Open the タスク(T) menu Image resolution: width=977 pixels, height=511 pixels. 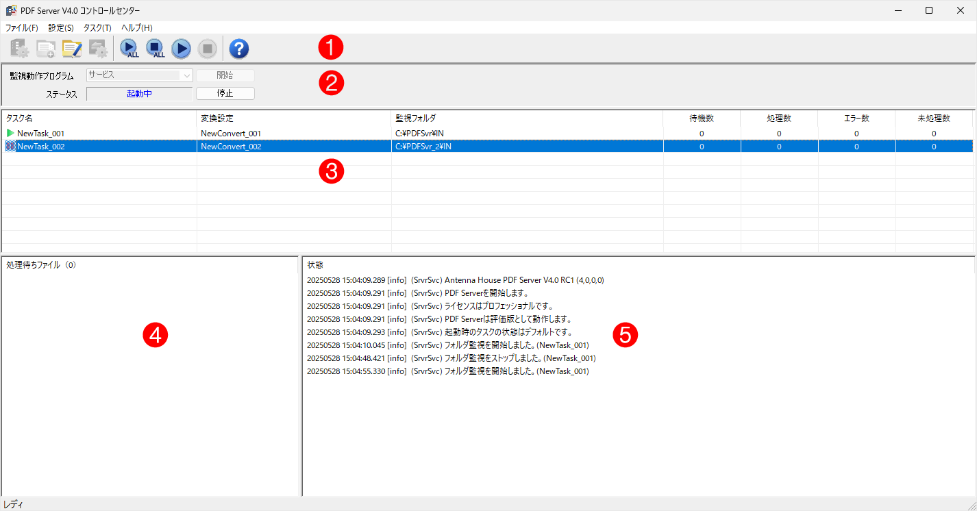point(97,28)
